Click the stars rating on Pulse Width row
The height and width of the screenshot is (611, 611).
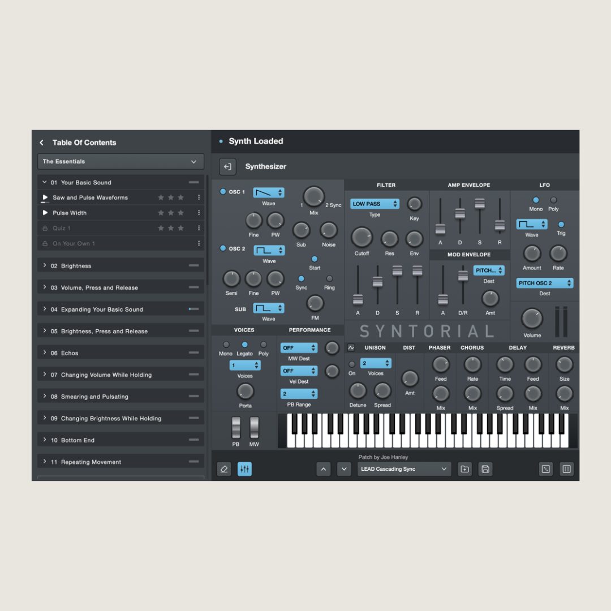click(171, 213)
